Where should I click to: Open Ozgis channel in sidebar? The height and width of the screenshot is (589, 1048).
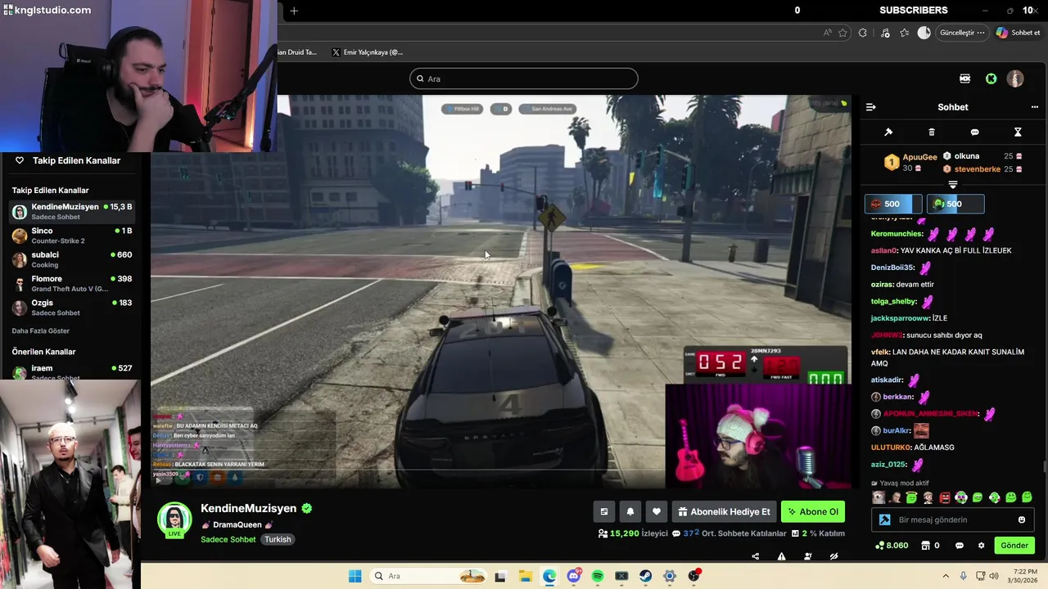[x=71, y=308]
